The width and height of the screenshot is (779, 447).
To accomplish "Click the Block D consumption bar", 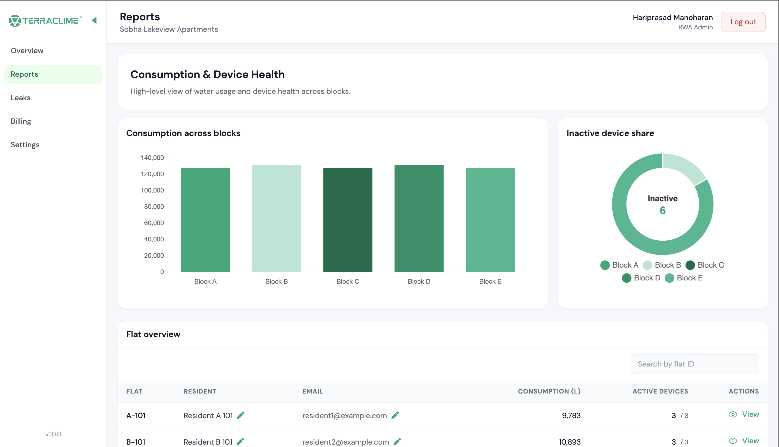I will (x=419, y=218).
